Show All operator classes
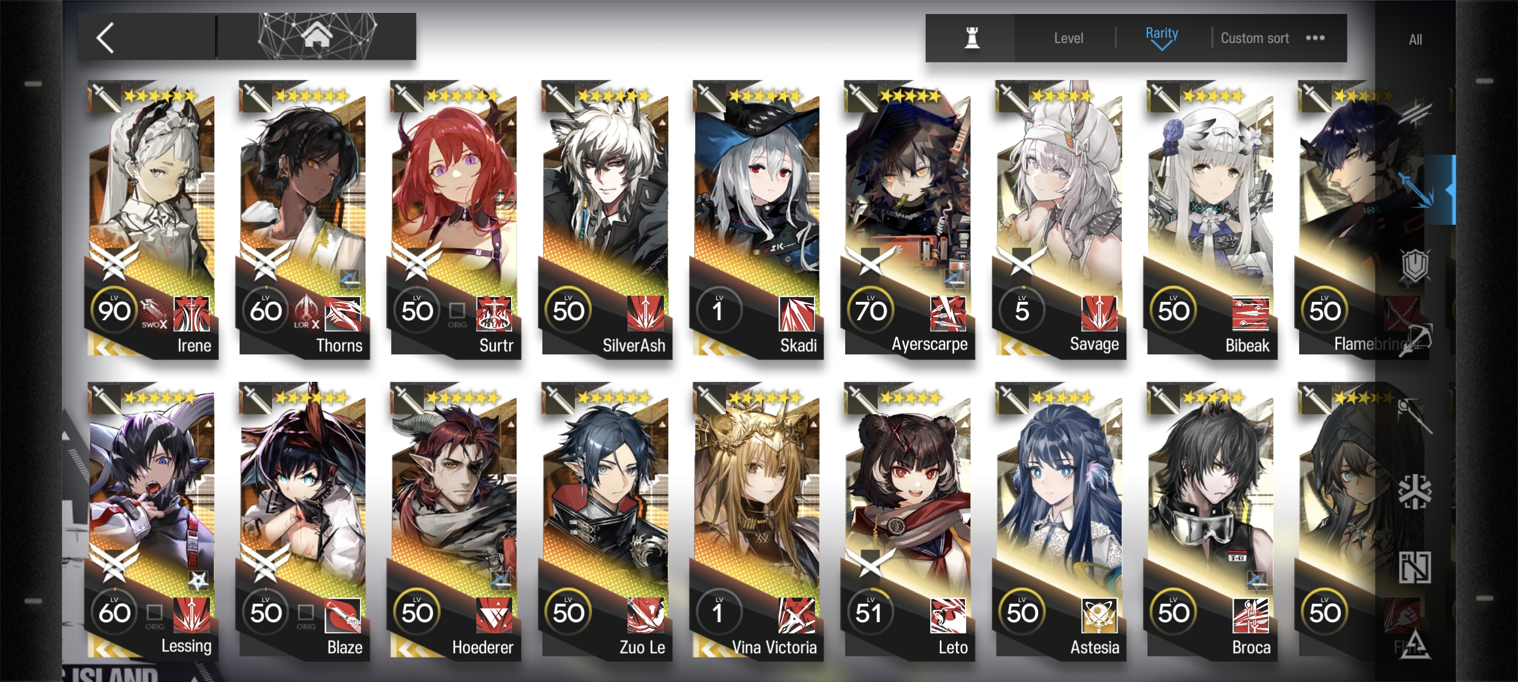The image size is (1518, 682). [1416, 40]
